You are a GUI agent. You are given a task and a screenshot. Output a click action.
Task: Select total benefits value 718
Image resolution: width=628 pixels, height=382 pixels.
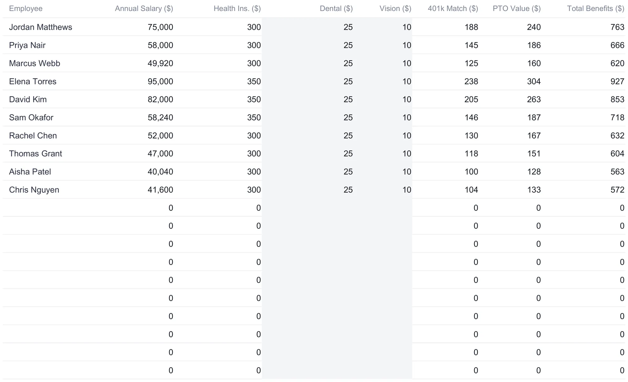[x=617, y=117]
